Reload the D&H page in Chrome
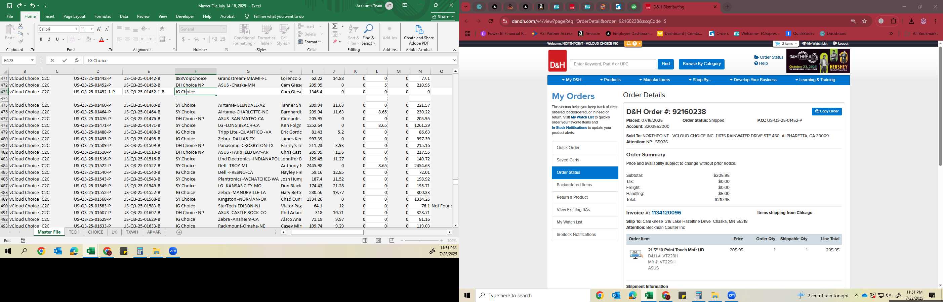Screen dimensions: 943x302 click(x=491, y=21)
